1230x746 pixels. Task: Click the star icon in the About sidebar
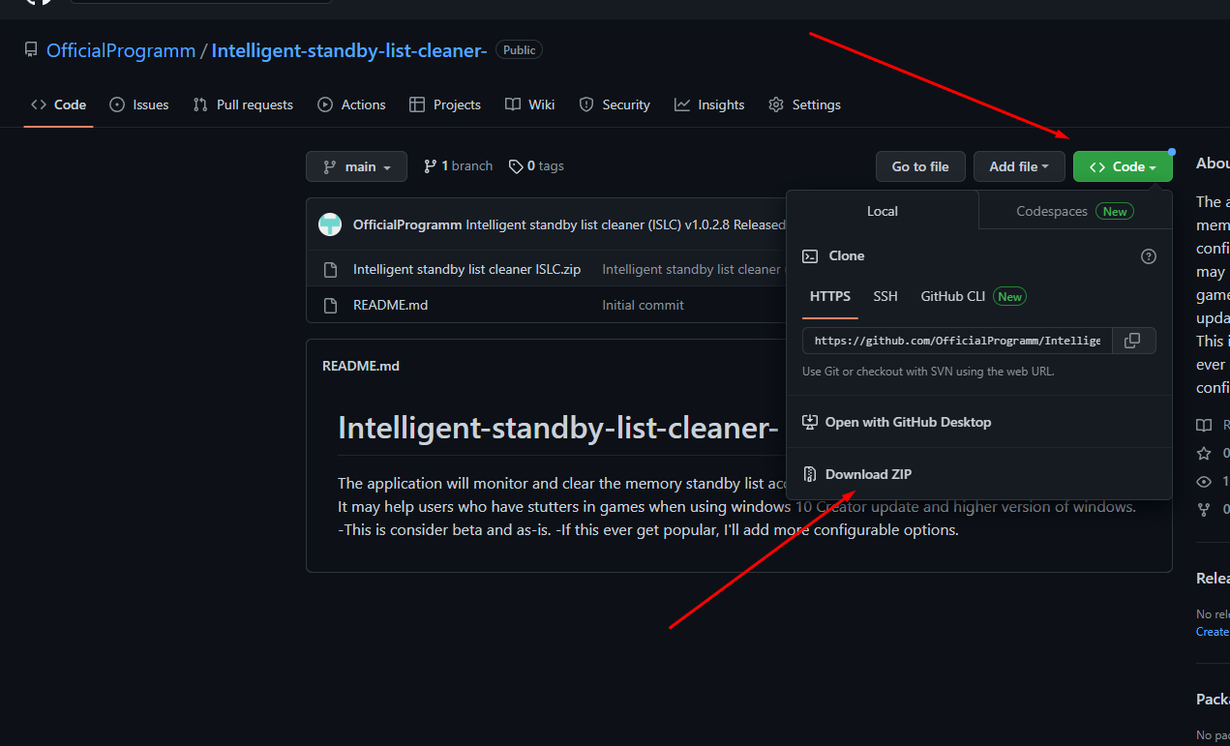click(x=1204, y=453)
